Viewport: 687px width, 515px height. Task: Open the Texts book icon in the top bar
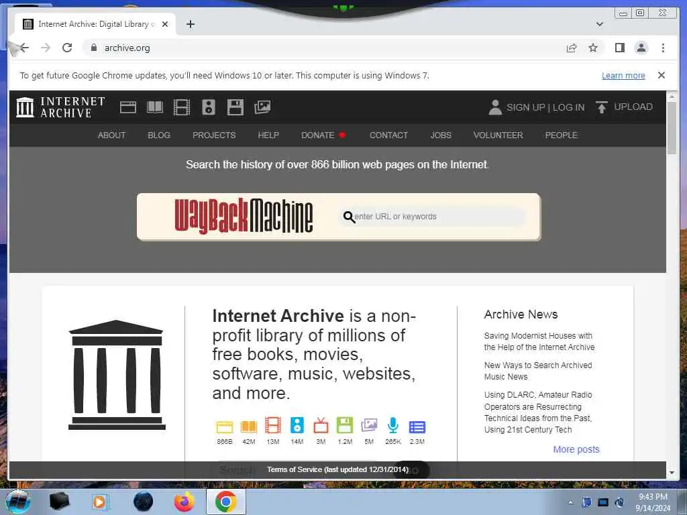(x=155, y=107)
